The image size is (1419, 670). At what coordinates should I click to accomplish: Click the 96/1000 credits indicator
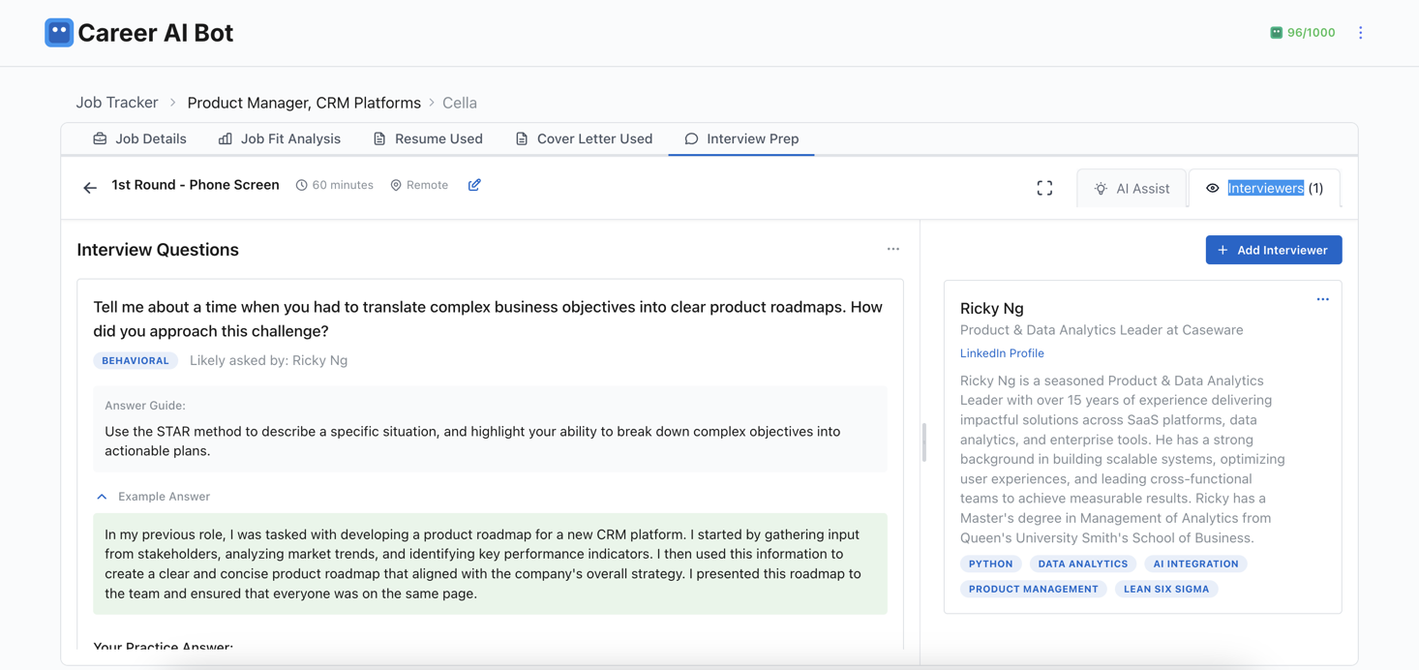(x=1302, y=33)
